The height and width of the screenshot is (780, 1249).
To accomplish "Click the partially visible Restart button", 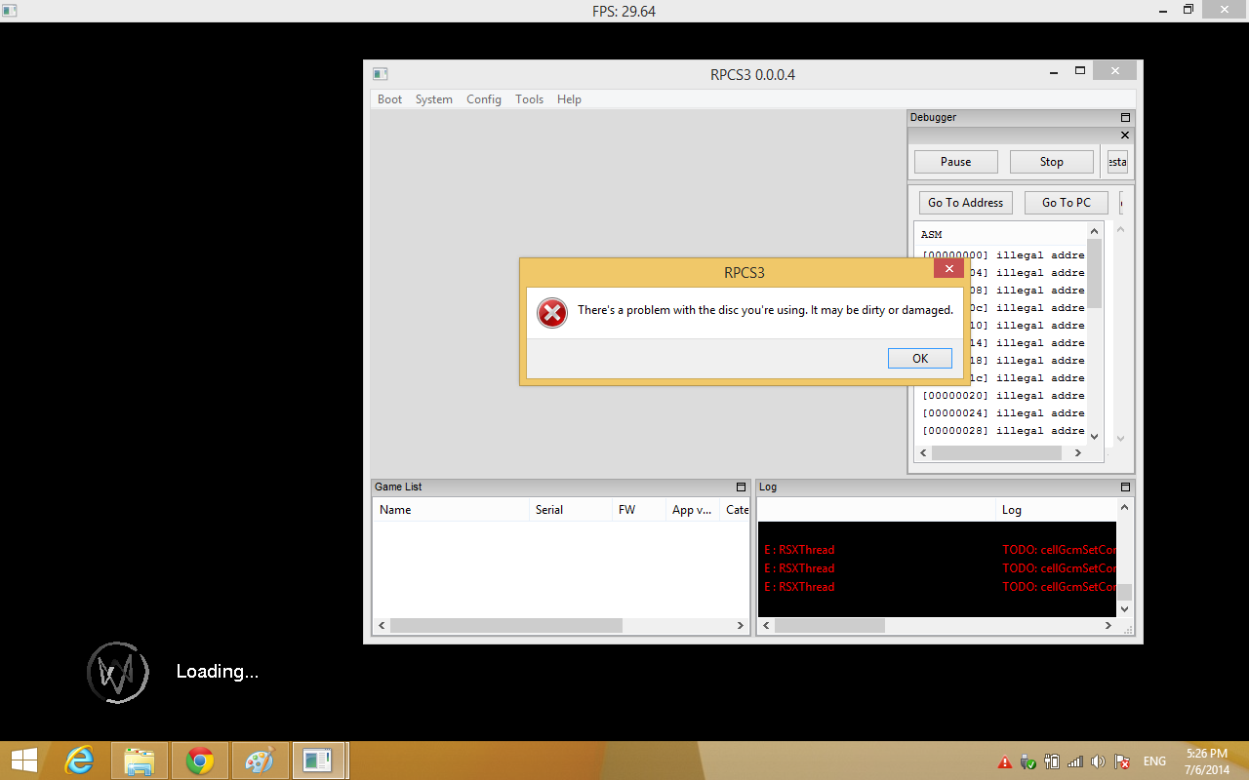I will pyautogui.click(x=1117, y=162).
